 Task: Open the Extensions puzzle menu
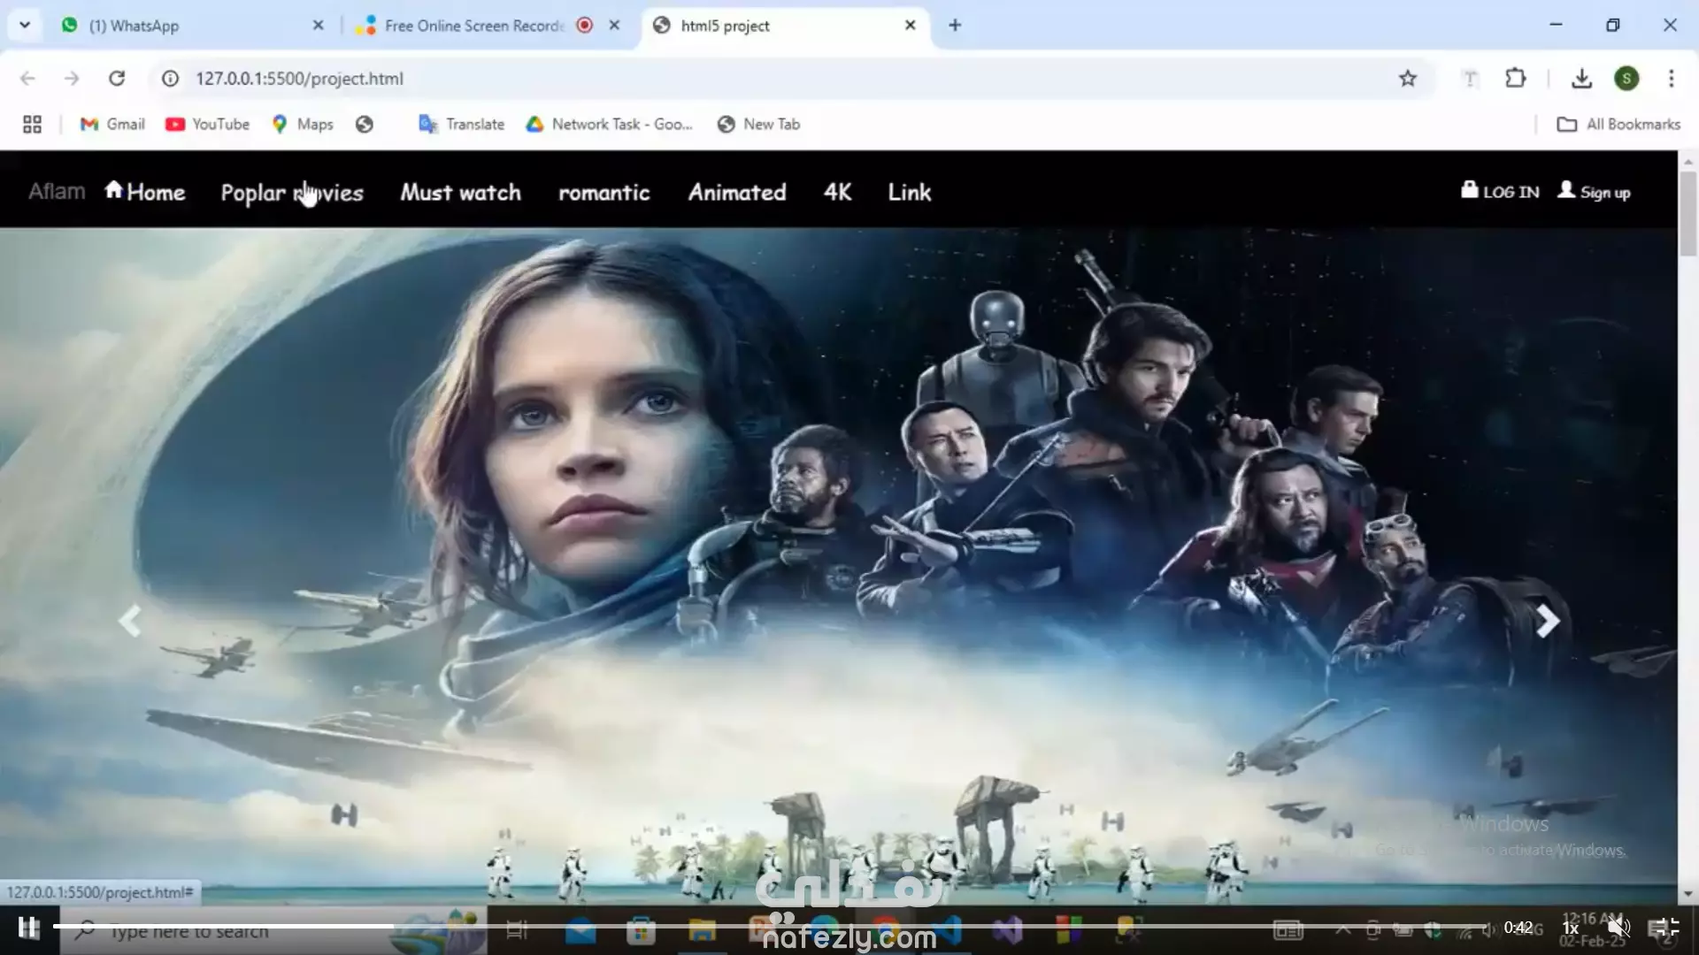[1516, 79]
